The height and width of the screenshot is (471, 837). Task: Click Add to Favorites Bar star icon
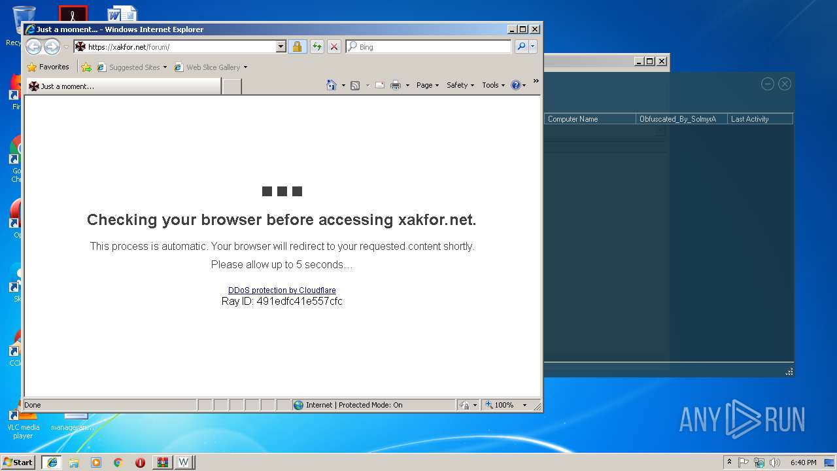coord(86,67)
